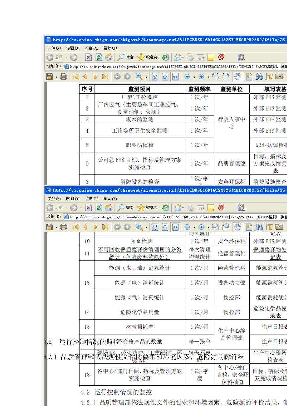Click the 后退 Back button in the lower browser window
This screenshot has height=406, width=287.
click(55, 208)
